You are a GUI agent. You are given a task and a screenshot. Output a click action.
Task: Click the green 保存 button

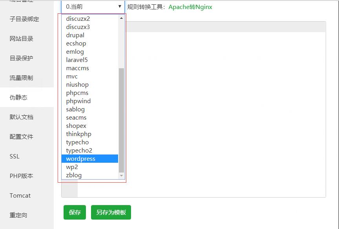(75, 212)
